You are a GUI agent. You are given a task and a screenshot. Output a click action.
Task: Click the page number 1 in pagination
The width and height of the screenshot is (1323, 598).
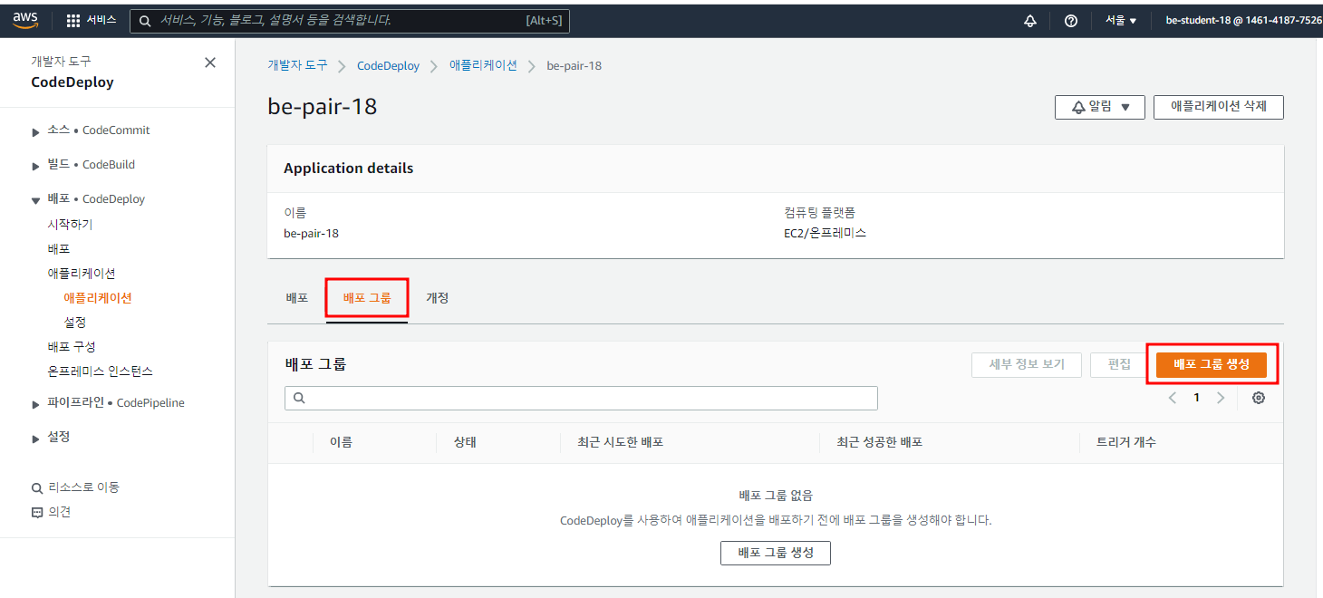1196,398
